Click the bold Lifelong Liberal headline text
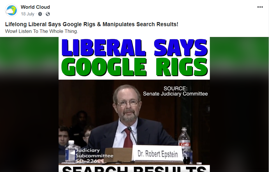 92,24
